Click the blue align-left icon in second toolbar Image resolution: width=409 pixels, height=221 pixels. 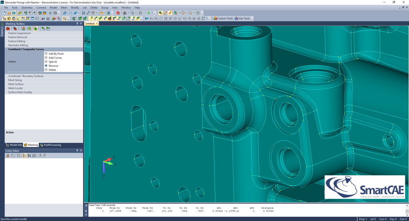point(147,18)
